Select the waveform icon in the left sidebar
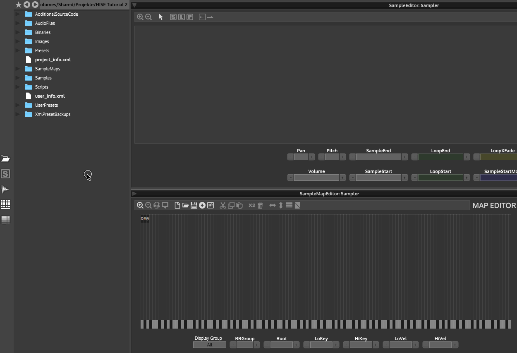The width and height of the screenshot is (517, 353). 5,189
